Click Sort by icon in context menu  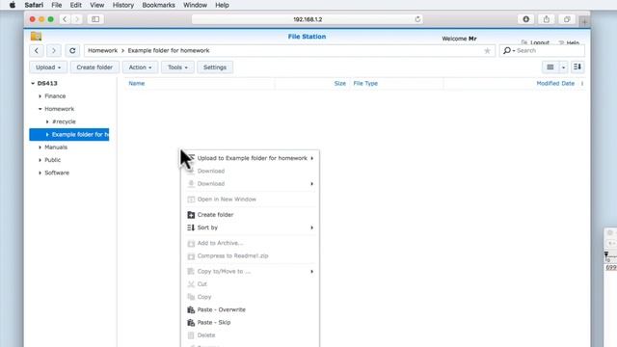[x=191, y=227]
